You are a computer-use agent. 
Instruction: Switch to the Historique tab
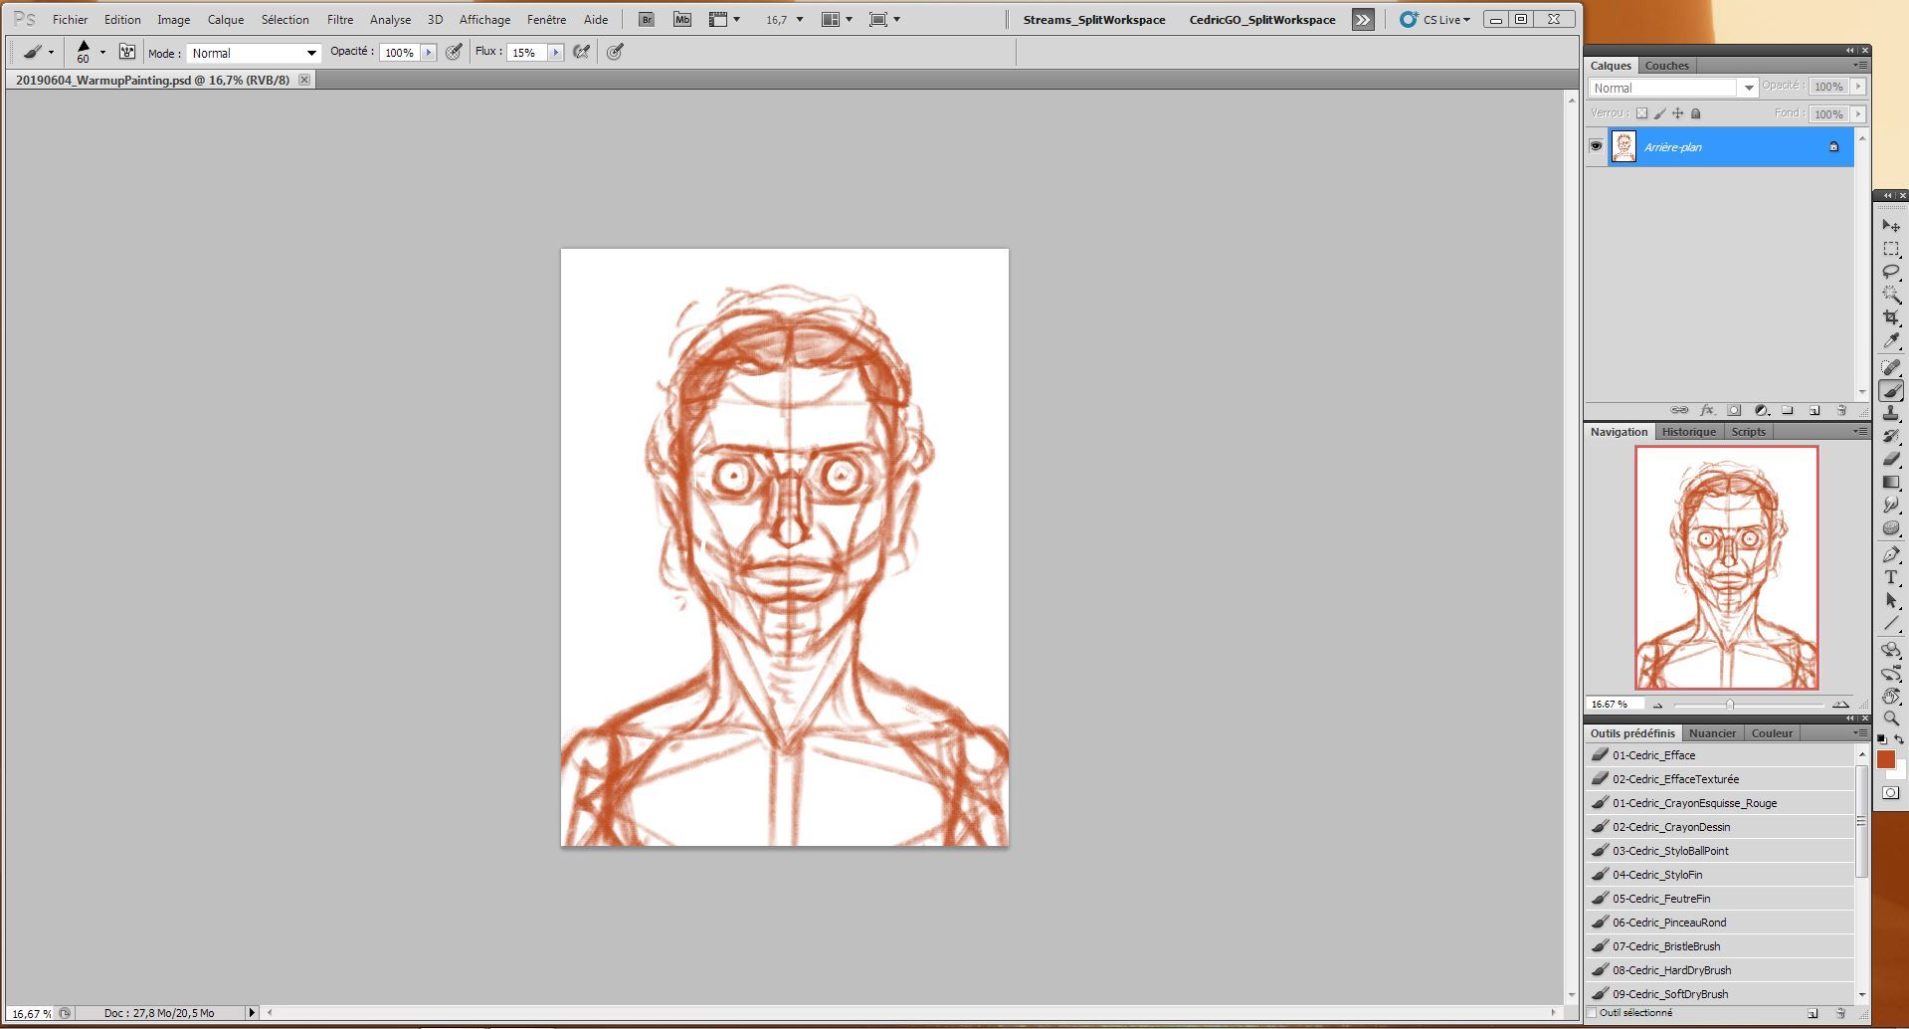tap(1688, 432)
